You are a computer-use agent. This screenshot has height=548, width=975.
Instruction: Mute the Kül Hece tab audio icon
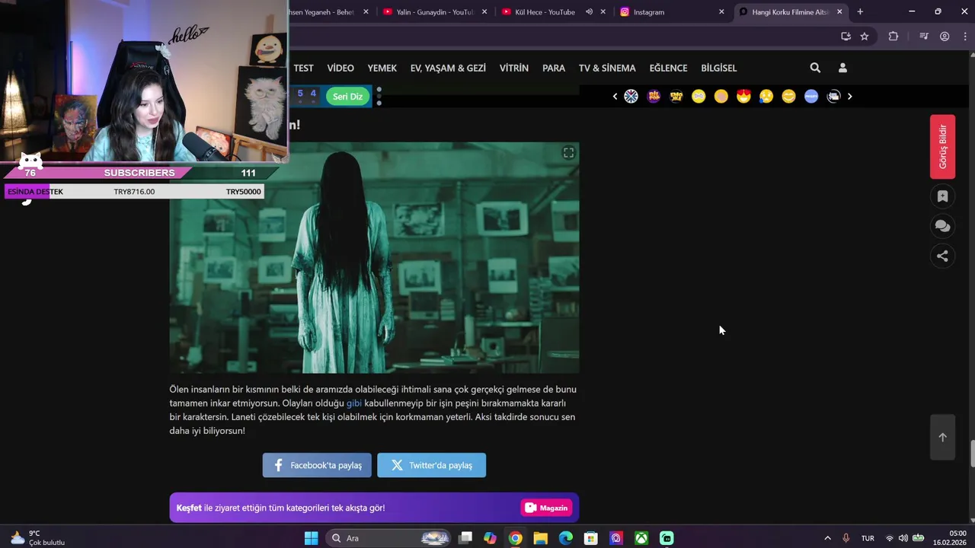pyautogui.click(x=589, y=12)
